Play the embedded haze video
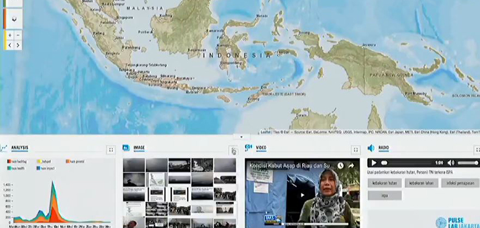Viewport: 480px width, 228px height. point(302,195)
